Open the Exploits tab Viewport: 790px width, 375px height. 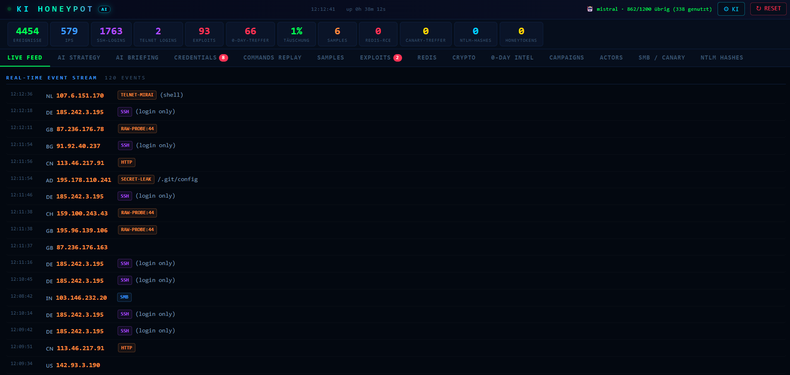click(x=381, y=57)
